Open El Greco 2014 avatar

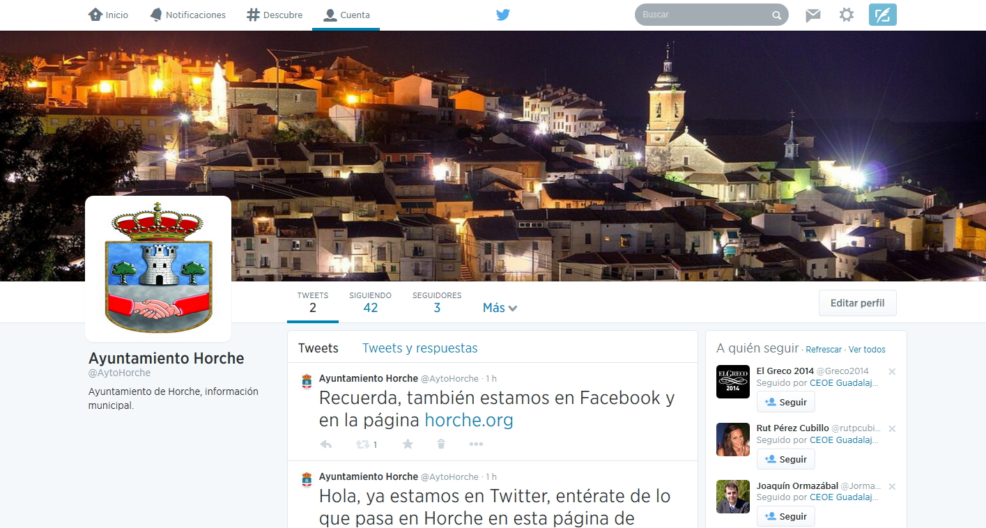point(733,382)
